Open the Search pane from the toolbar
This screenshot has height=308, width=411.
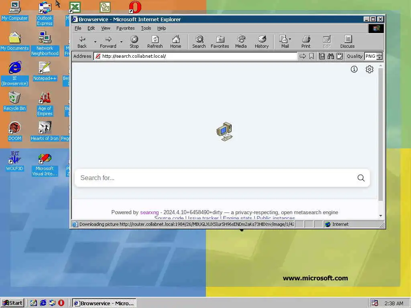click(199, 42)
